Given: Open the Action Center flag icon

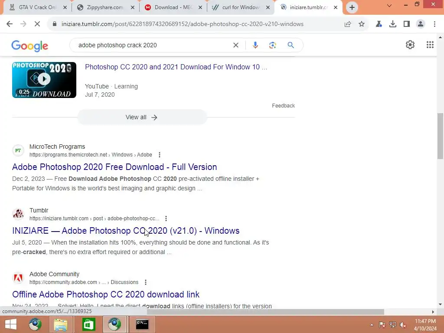Looking at the screenshot, I should click(x=382, y=325).
